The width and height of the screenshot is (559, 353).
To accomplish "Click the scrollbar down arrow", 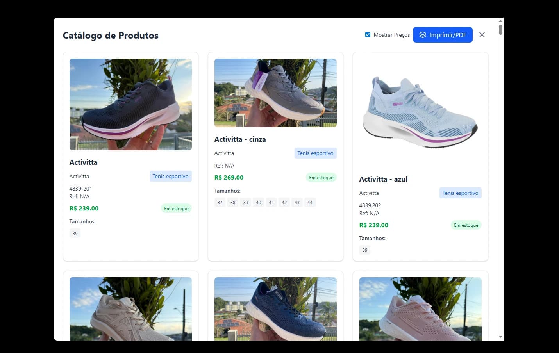I will pyautogui.click(x=500, y=337).
